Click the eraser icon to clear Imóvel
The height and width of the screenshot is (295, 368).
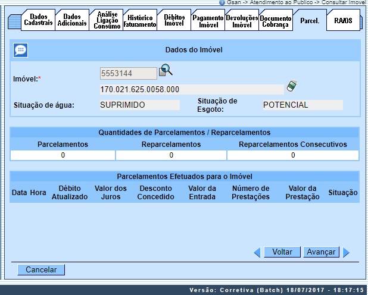pyautogui.click(x=292, y=86)
